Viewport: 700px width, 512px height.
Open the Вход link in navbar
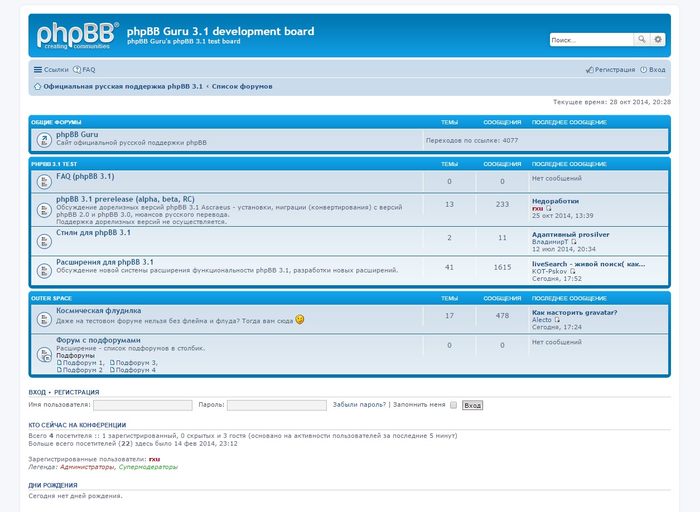[x=653, y=70]
